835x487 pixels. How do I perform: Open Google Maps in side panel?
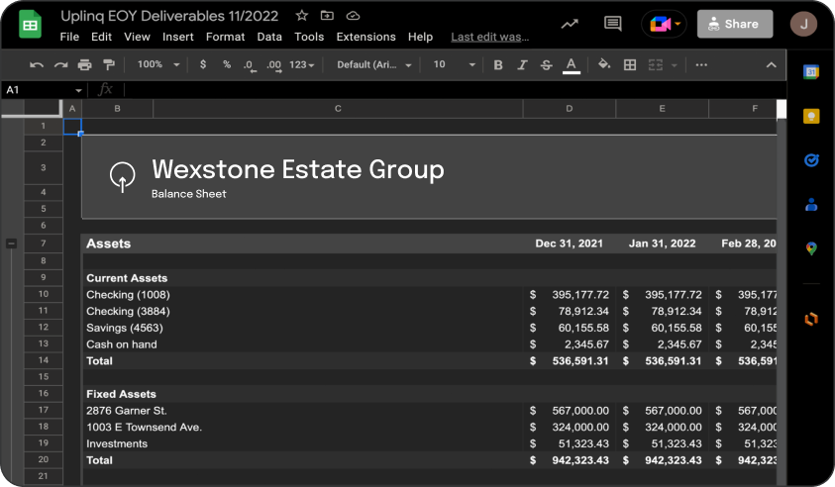click(811, 248)
